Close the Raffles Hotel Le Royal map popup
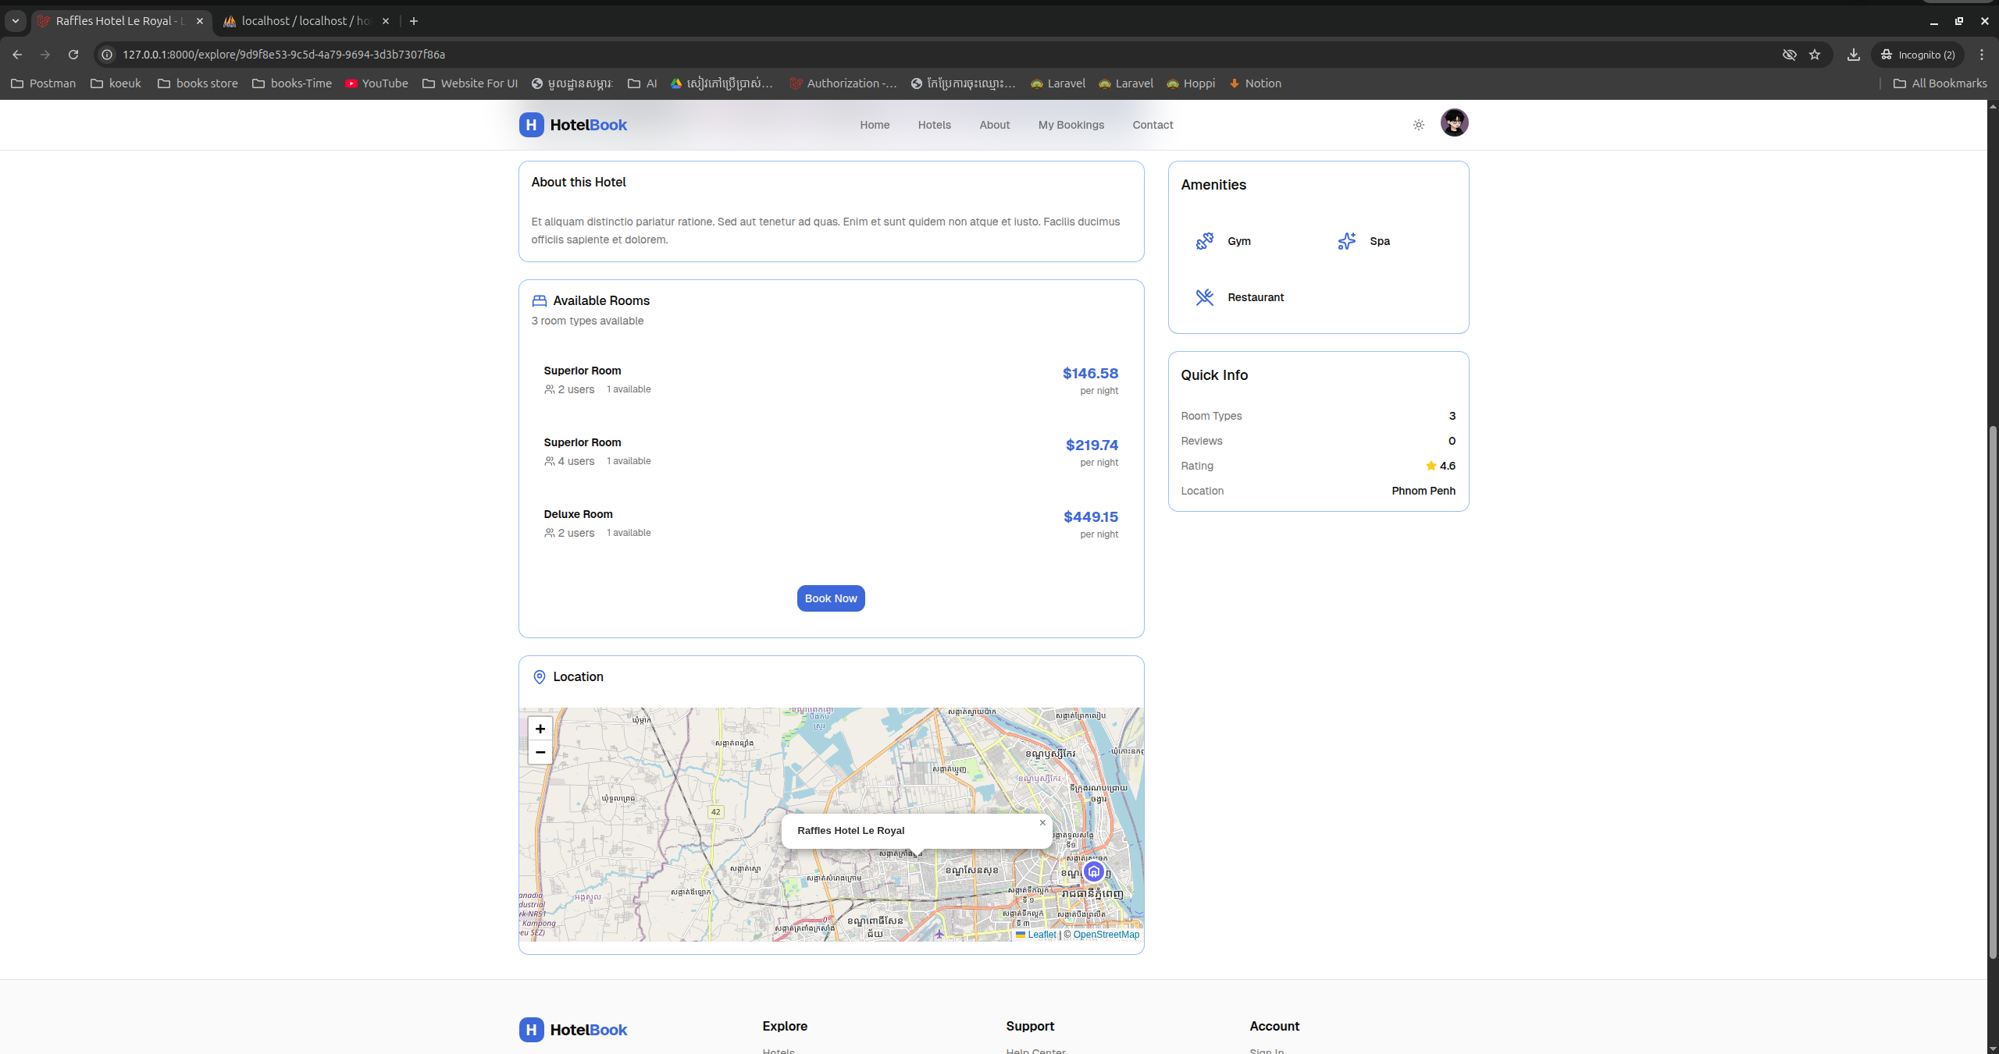Viewport: 1999px width, 1054px height. tap(1042, 823)
